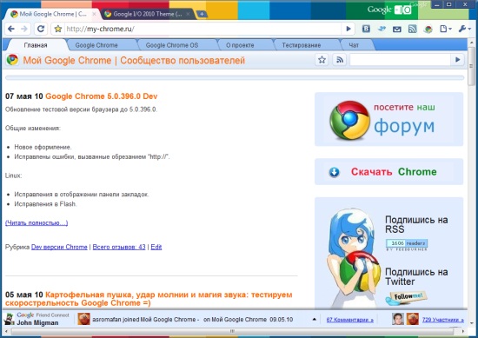Open the 67 Комментарии link
The height and width of the screenshot is (338, 478).
point(350,320)
